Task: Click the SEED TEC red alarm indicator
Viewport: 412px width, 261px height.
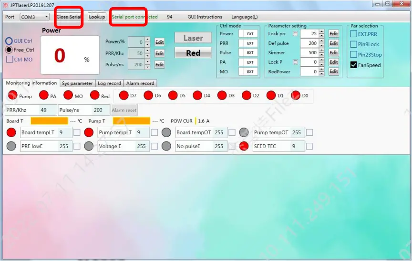Action: [244, 146]
